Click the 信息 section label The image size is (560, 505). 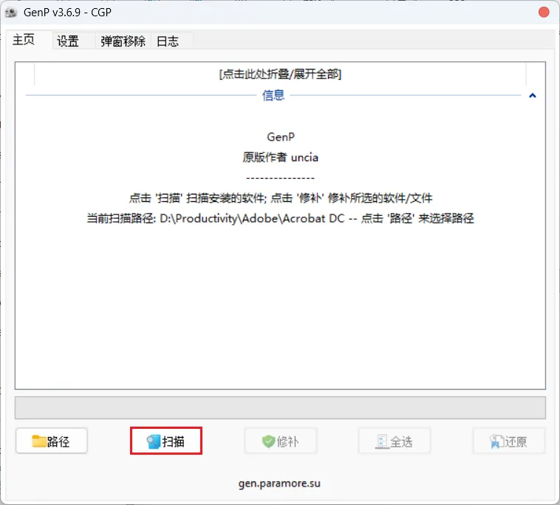[273, 95]
